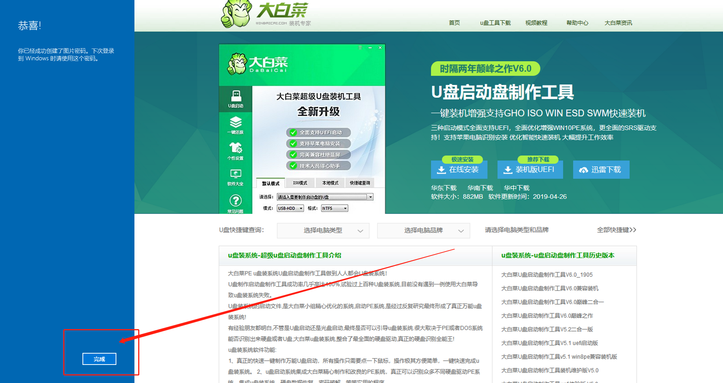Viewport: 723px width, 383px height.
Task: Click the cloud icon on 迅雷下载 button
Action: [584, 169]
